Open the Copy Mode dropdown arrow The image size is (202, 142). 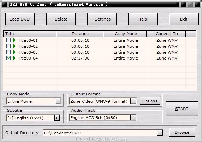click(x=58, y=101)
